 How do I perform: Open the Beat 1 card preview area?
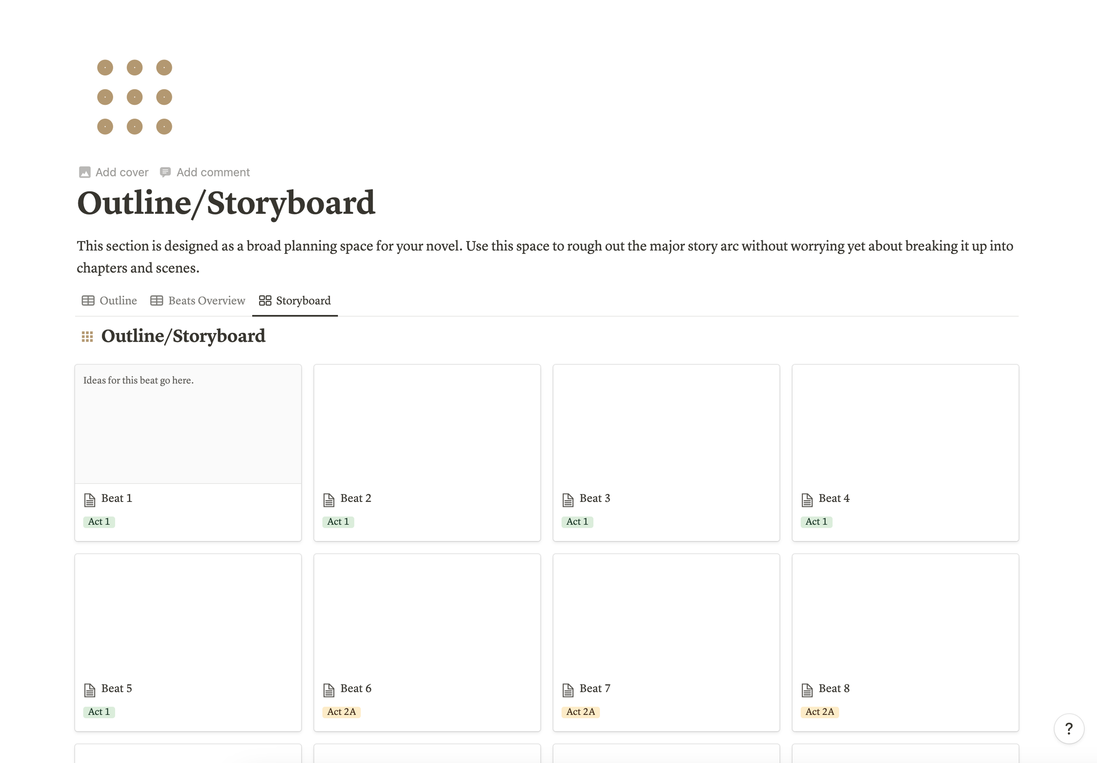pyautogui.click(x=188, y=425)
